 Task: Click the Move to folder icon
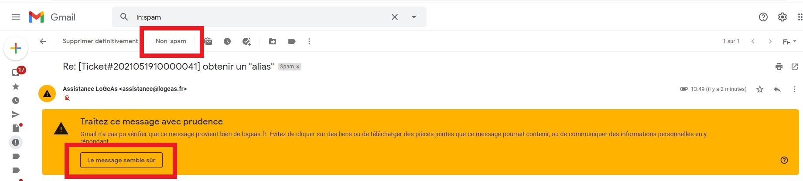(x=273, y=41)
